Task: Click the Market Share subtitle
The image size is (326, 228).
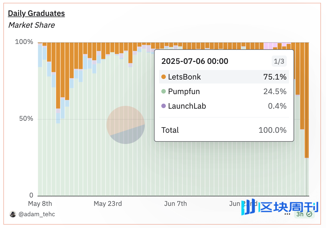Action: (x=32, y=25)
